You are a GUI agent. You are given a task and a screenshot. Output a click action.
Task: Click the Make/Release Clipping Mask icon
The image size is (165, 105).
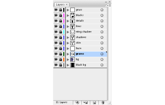click(x=77, y=103)
